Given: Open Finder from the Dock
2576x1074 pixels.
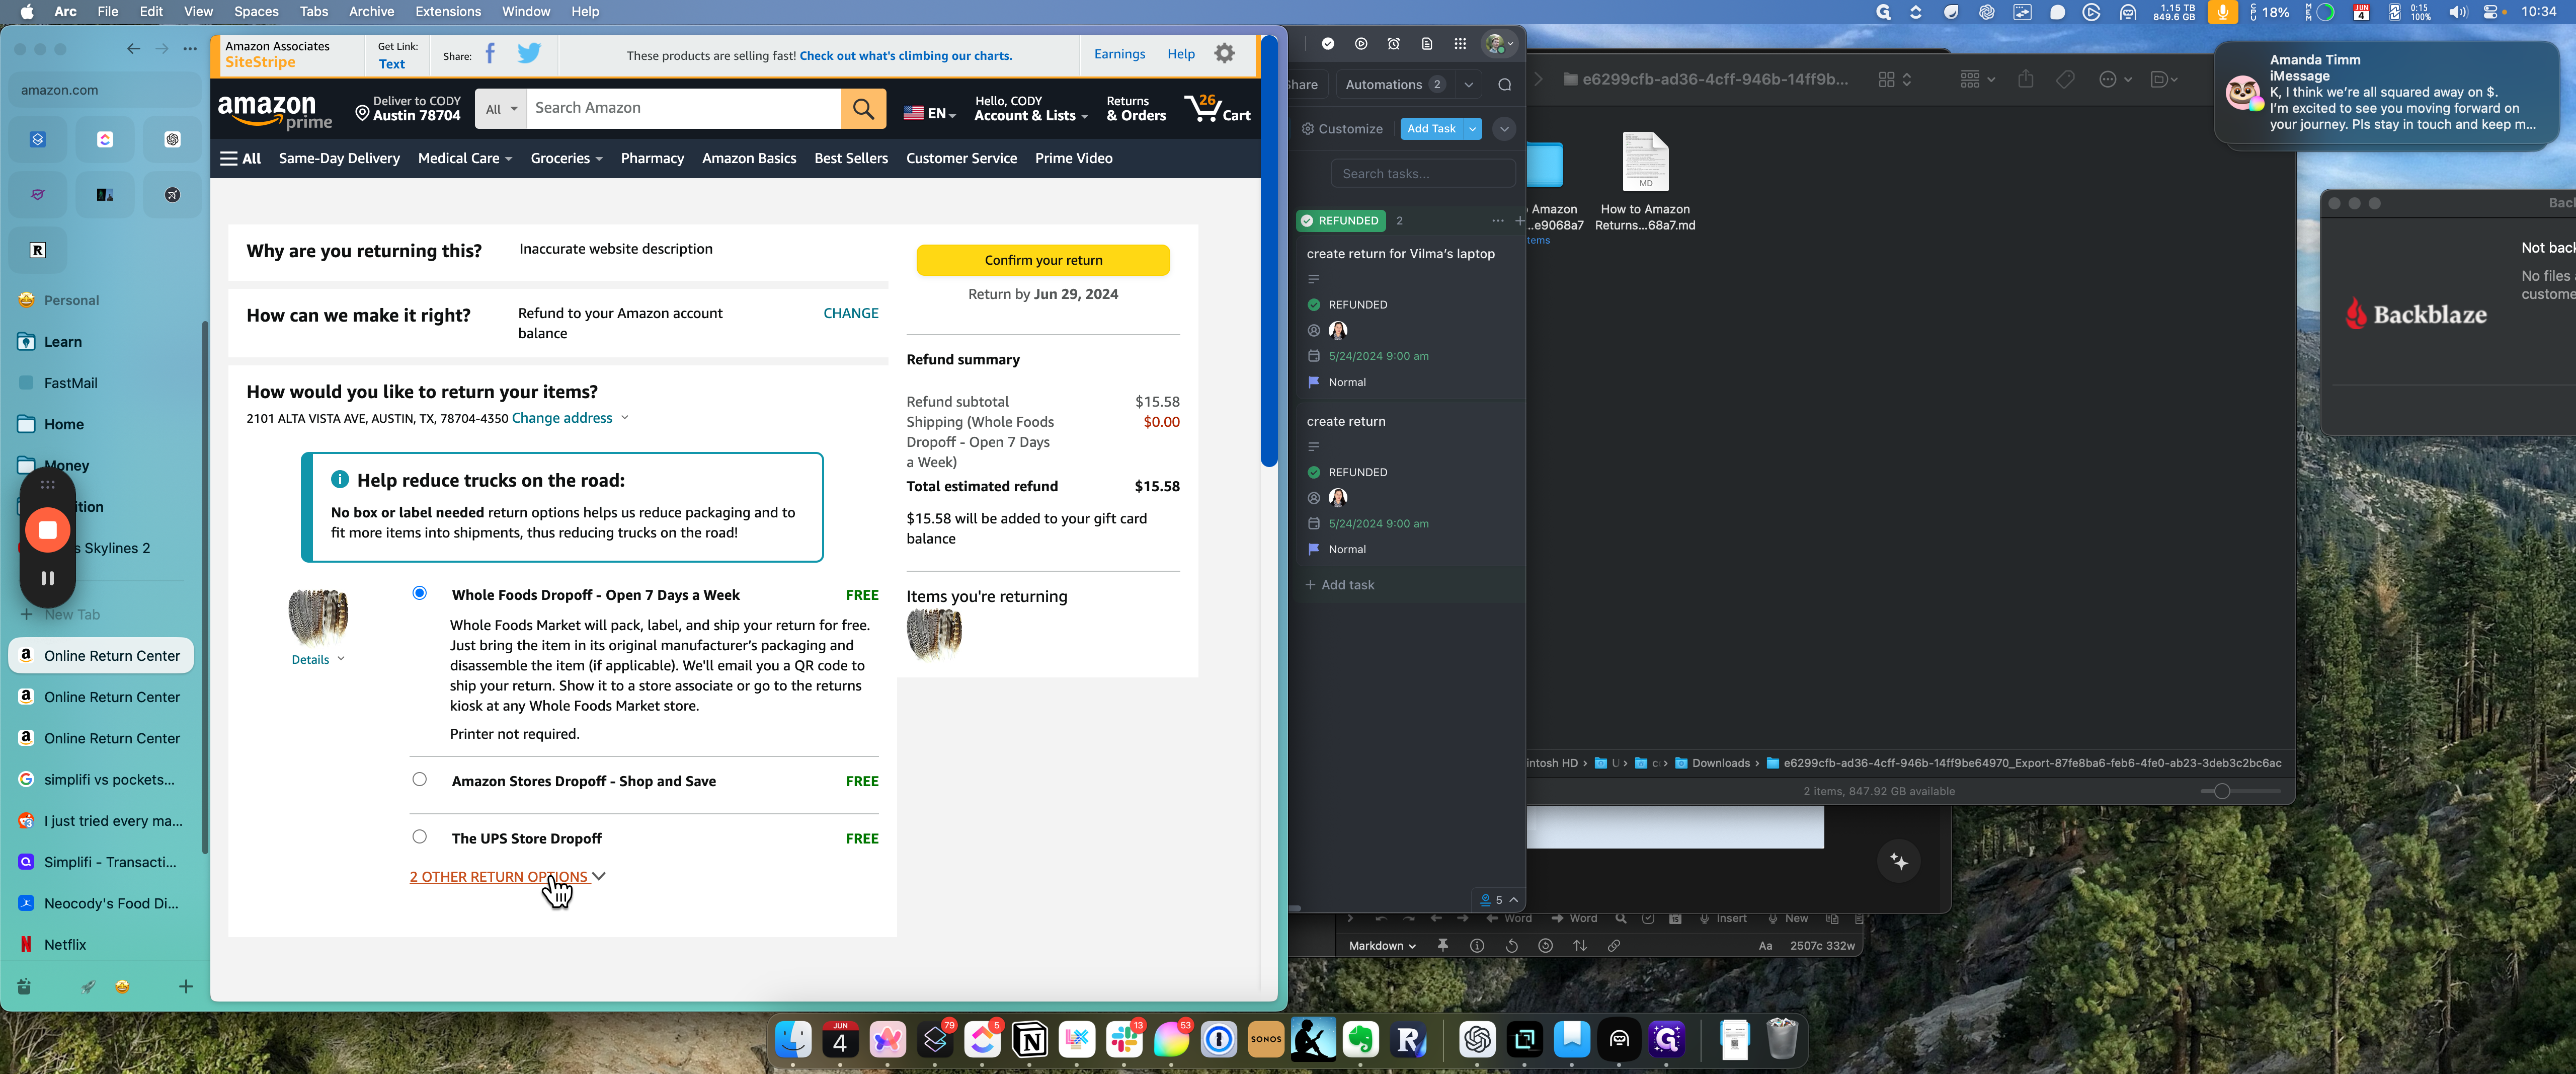Looking at the screenshot, I should (x=794, y=1040).
